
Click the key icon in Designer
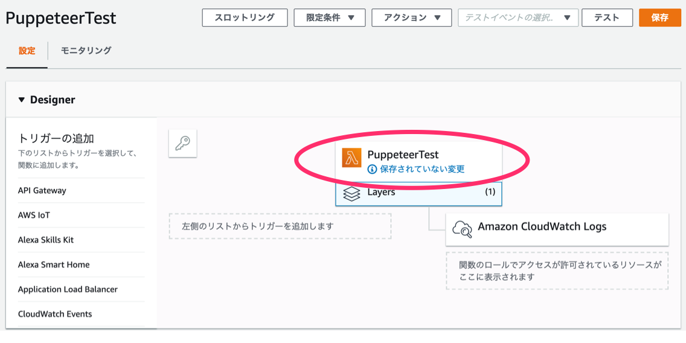pyautogui.click(x=182, y=143)
